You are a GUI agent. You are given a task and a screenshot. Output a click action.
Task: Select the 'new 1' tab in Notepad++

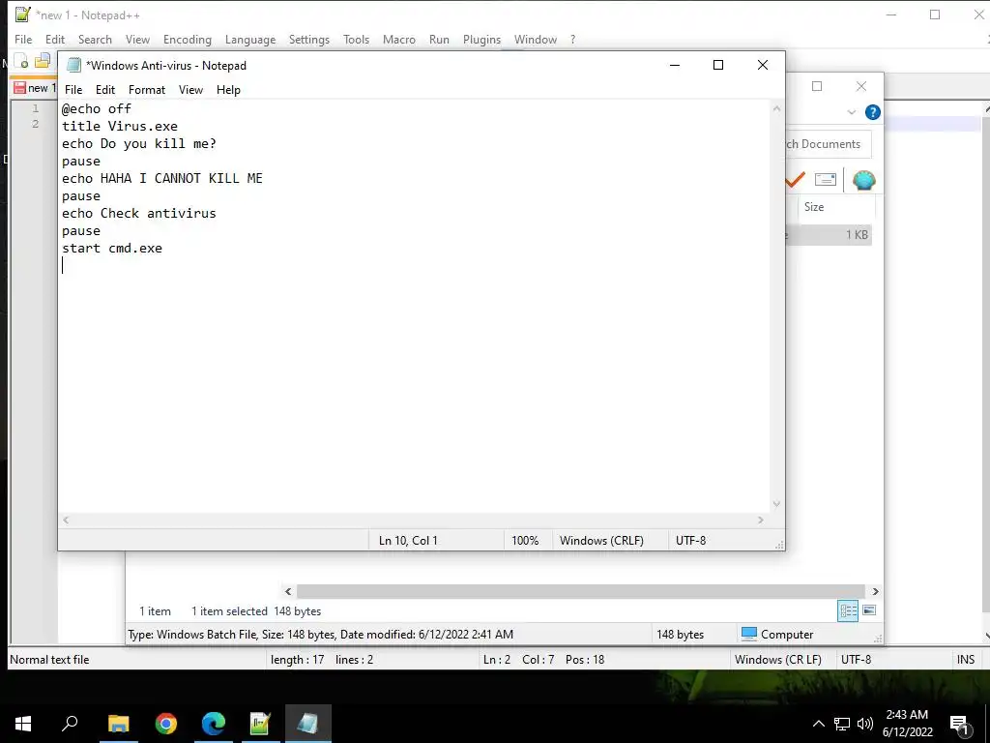pos(35,88)
